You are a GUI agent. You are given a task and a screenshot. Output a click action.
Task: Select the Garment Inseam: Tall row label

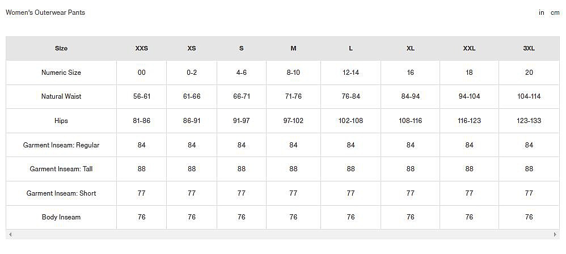point(61,169)
